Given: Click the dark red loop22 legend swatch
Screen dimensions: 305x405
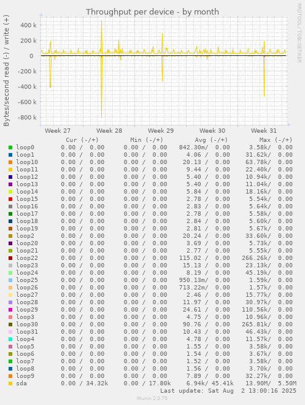Looking at the screenshot, I should tap(10, 258).
